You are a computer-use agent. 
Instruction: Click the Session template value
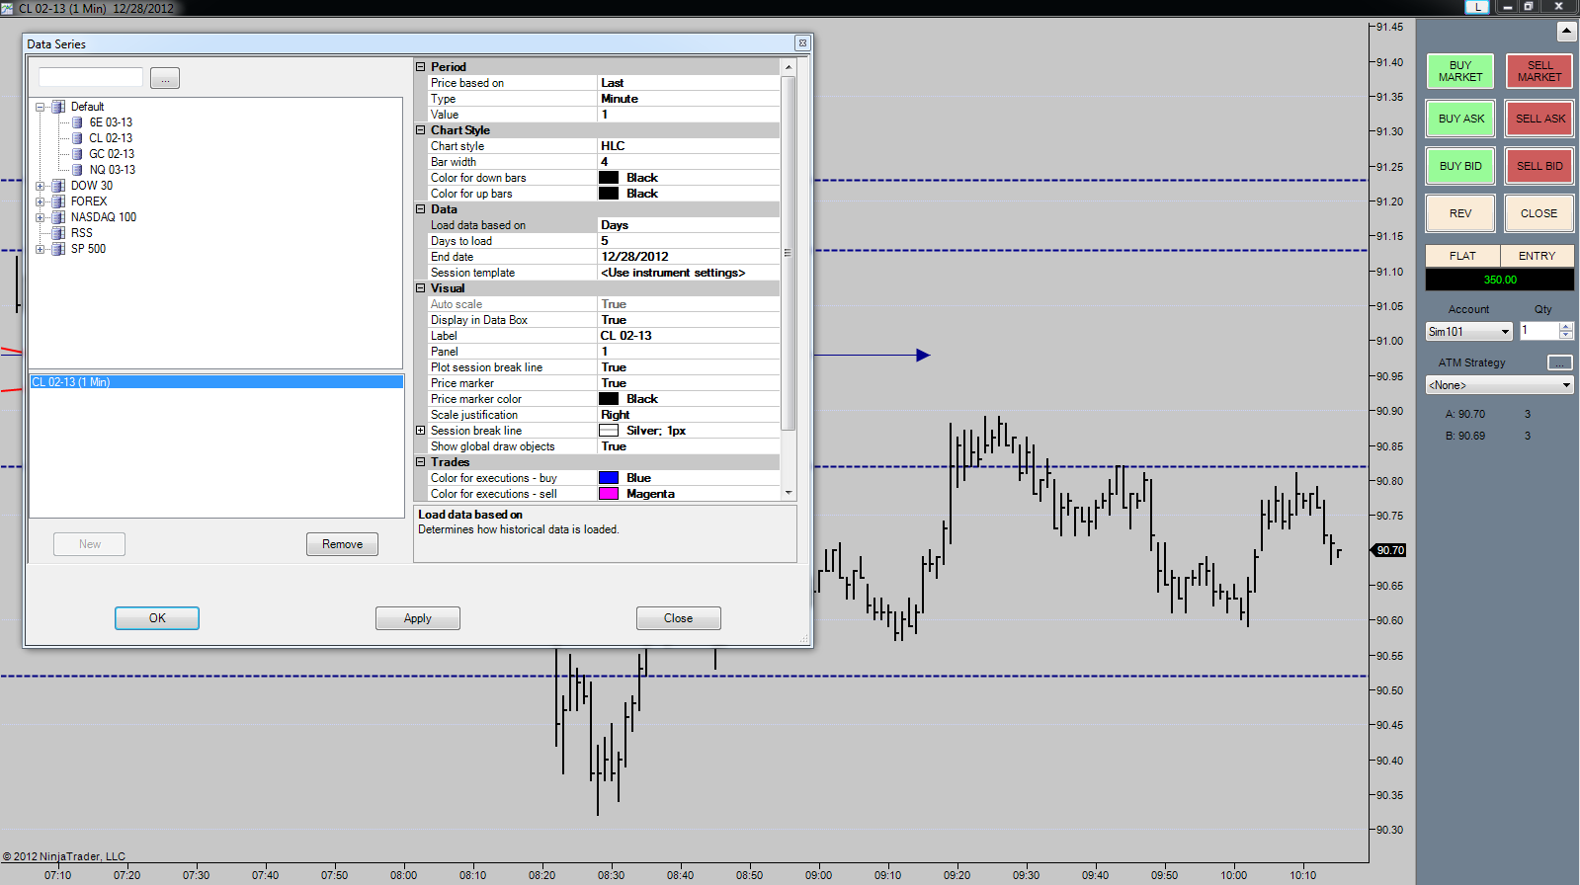(x=689, y=273)
